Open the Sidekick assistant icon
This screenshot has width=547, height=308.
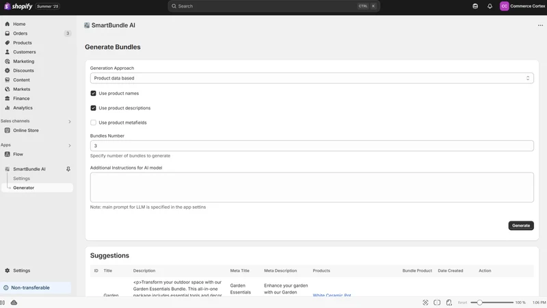tap(475, 6)
